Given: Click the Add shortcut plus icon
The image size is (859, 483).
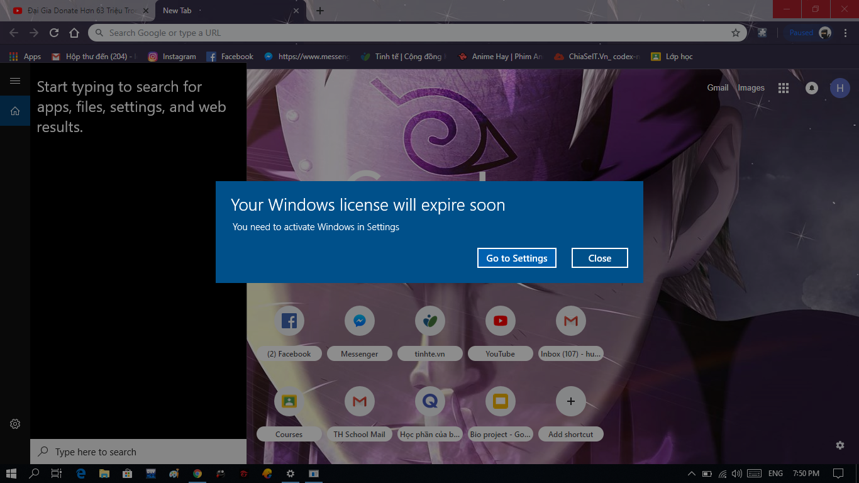Looking at the screenshot, I should click(571, 401).
